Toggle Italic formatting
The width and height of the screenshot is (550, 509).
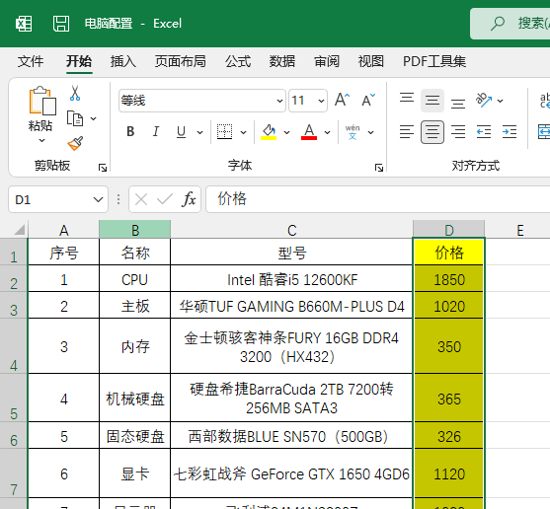click(x=156, y=132)
